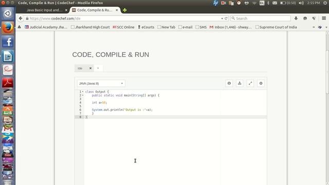Click the chat bubble toolbar icon in Firefox
This screenshot has height=185, width=329.
(x=305, y=18)
